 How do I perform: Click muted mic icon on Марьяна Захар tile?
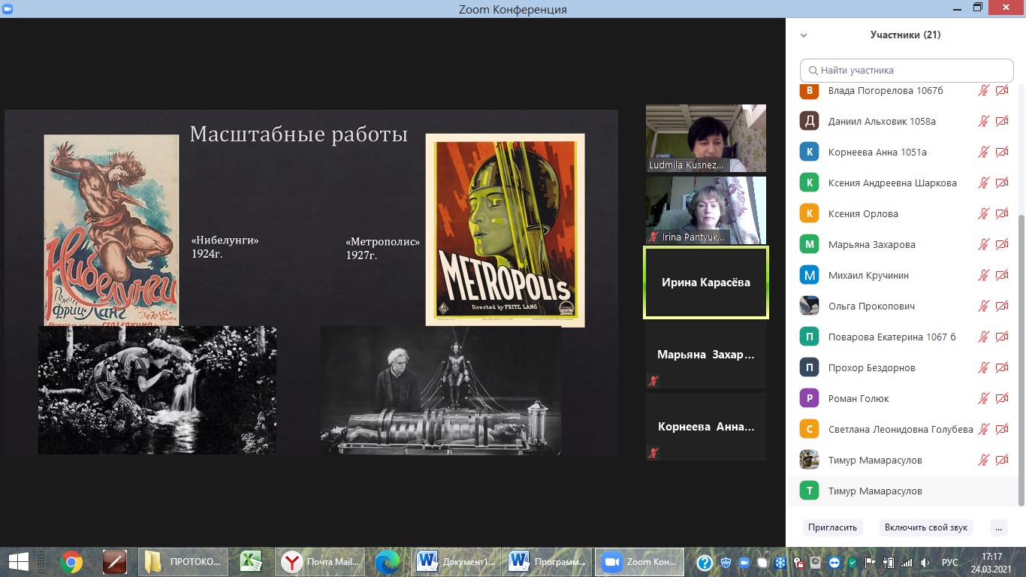pyautogui.click(x=653, y=381)
